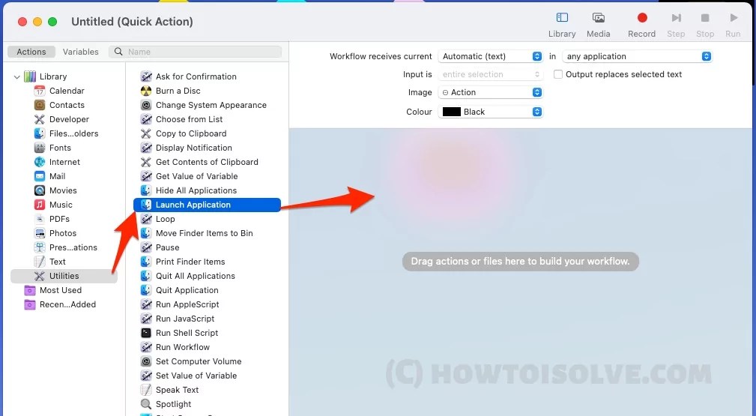Select the Burn a Disc action
The image size is (756, 416).
pyautogui.click(x=178, y=91)
